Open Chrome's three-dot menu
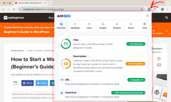 [168, 9]
